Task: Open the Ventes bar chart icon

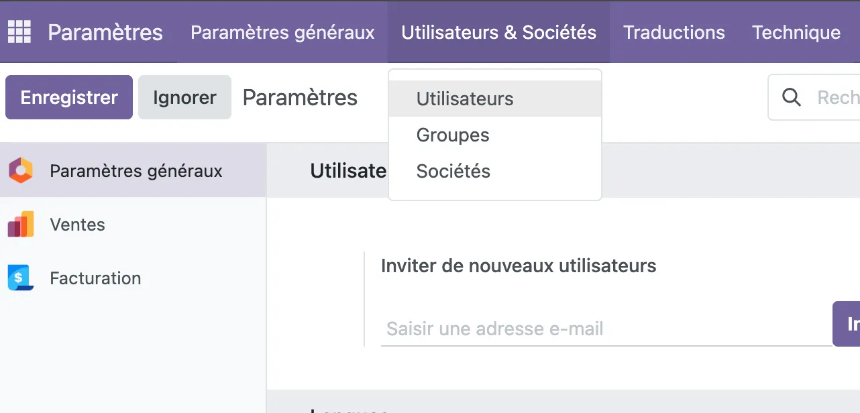Action: pyautogui.click(x=21, y=224)
